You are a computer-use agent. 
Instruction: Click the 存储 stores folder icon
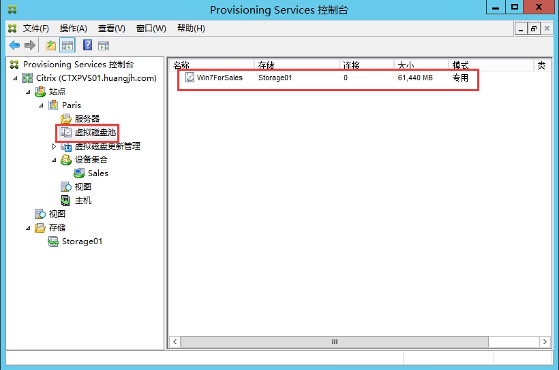(40, 228)
